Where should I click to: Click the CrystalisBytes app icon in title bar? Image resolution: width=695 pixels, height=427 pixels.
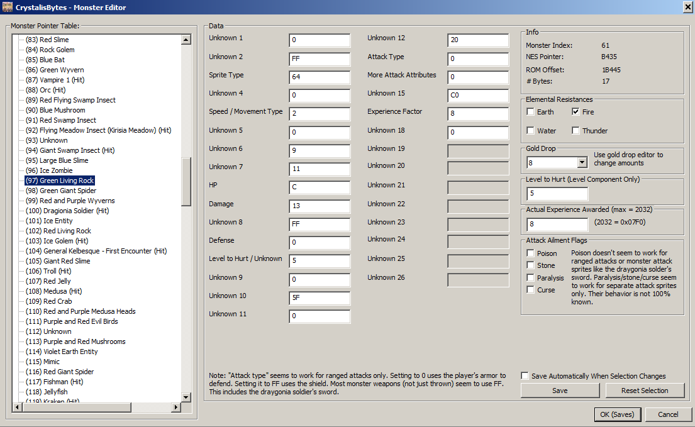coord(8,7)
